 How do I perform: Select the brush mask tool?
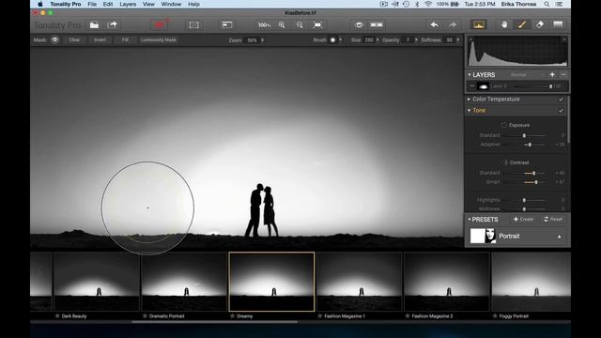522,25
